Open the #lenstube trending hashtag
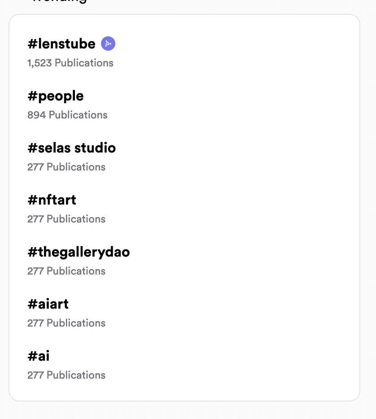Screen dimensions: 376x419 (61, 44)
